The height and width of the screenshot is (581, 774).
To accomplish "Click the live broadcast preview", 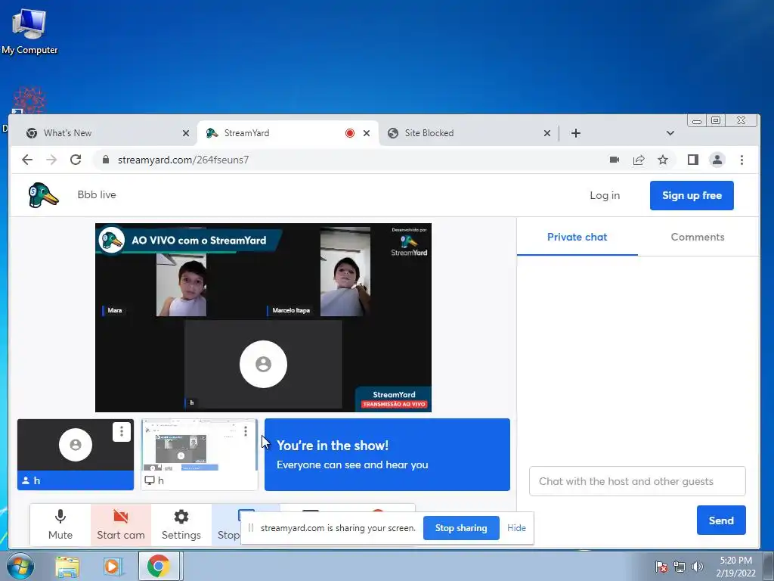I will 263,317.
